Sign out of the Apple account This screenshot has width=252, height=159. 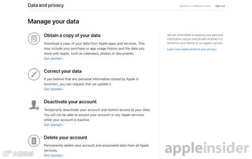[220, 6]
